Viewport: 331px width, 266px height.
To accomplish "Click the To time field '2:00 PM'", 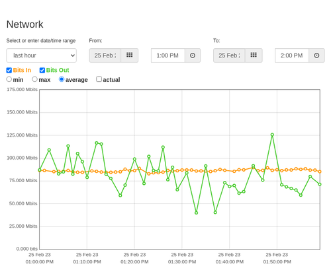I will 292,55.
